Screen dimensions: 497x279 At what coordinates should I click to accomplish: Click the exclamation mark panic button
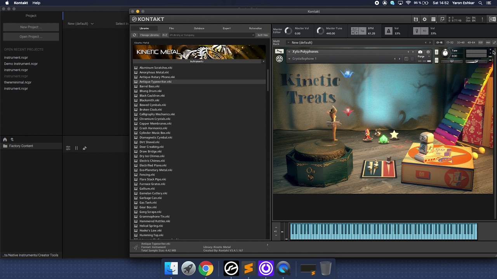pos(482,19)
